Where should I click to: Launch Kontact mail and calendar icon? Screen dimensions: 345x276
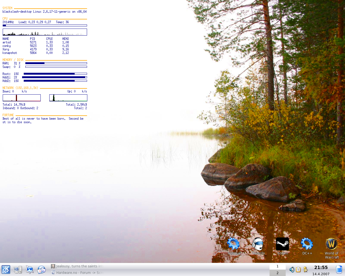(41, 270)
